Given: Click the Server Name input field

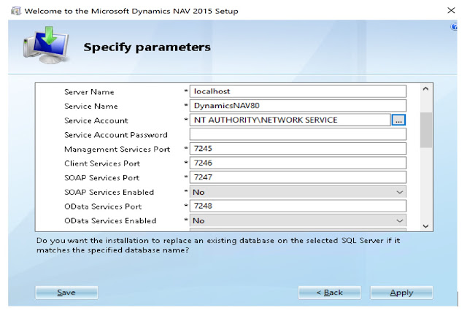Looking at the screenshot, I should [x=298, y=91].
